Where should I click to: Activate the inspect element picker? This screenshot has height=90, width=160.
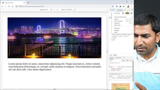point(111,10)
